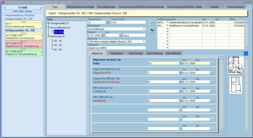Screen dimensions: 253x138
Task: Collapse the Wohnung (3) tree node
Action: click(48, 36)
